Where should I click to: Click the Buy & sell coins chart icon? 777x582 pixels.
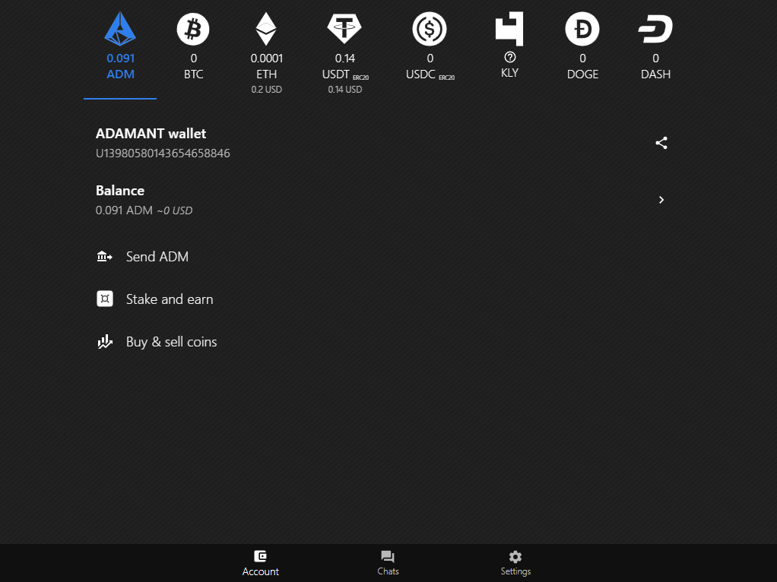(105, 342)
